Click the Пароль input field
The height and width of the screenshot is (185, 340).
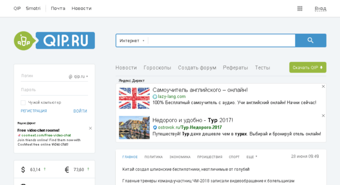click(54, 90)
